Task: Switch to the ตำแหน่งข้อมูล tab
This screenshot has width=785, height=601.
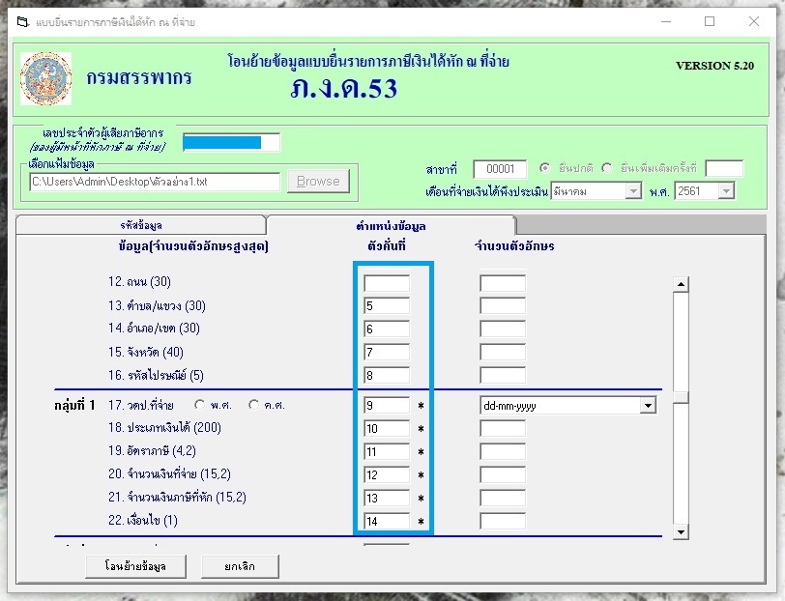Action: [391, 226]
